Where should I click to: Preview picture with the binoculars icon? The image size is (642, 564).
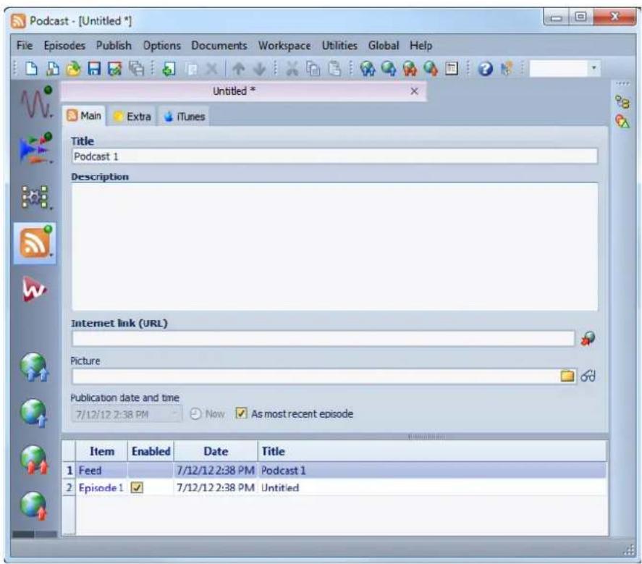[588, 376]
